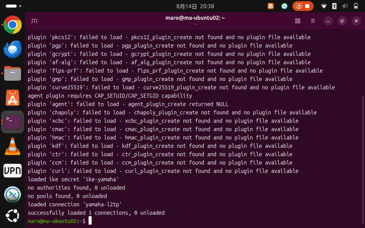Open the remote desktop app in the dock
365x228 pixels.
coord(12,195)
